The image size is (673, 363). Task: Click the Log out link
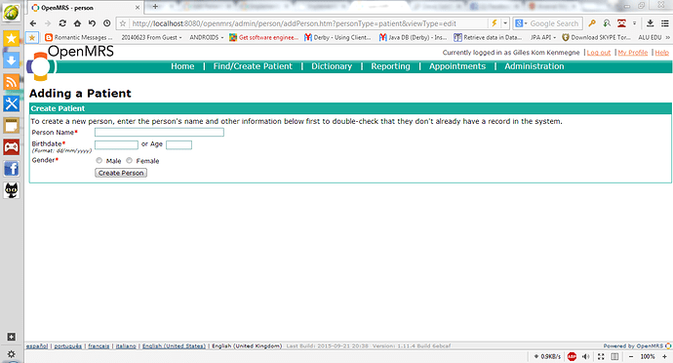pyautogui.click(x=598, y=53)
